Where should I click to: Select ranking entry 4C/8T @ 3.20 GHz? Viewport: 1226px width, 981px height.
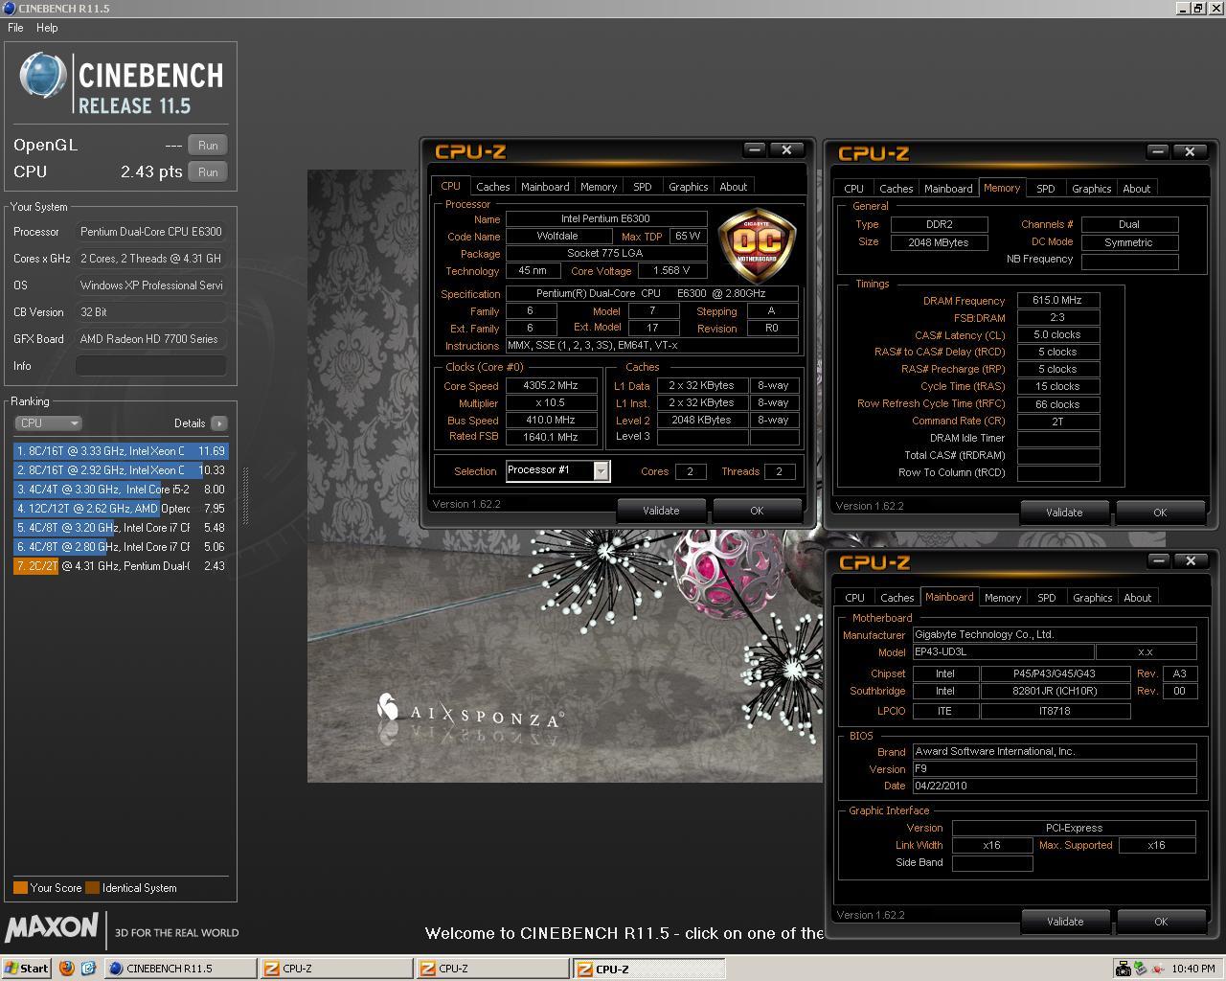pos(121,527)
